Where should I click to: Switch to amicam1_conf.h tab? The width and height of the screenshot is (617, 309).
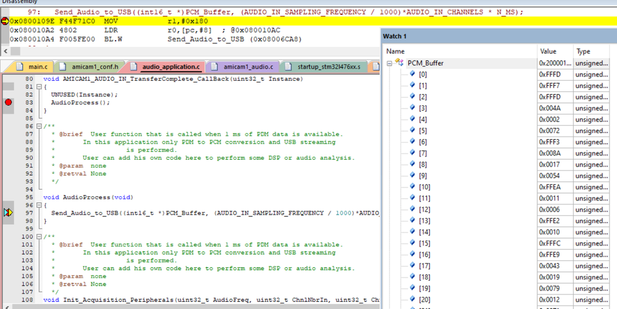[90, 67]
